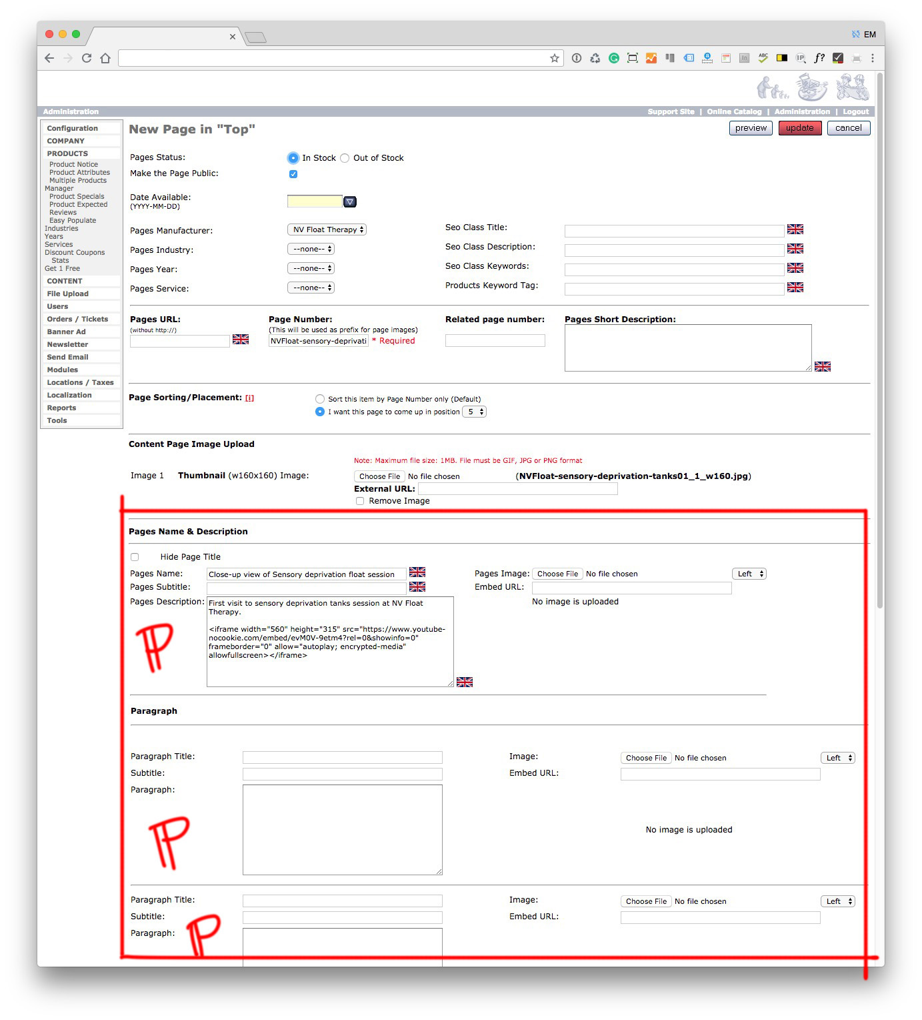Click Page Sorting info [i] link
Screen dimensions: 922x1020
coord(249,398)
